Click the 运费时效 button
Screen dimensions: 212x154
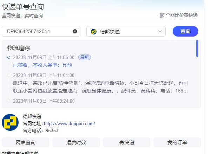76,142
